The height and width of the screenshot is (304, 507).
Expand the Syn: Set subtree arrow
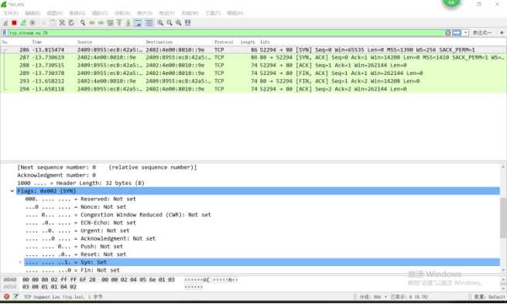click(x=20, y=262)
